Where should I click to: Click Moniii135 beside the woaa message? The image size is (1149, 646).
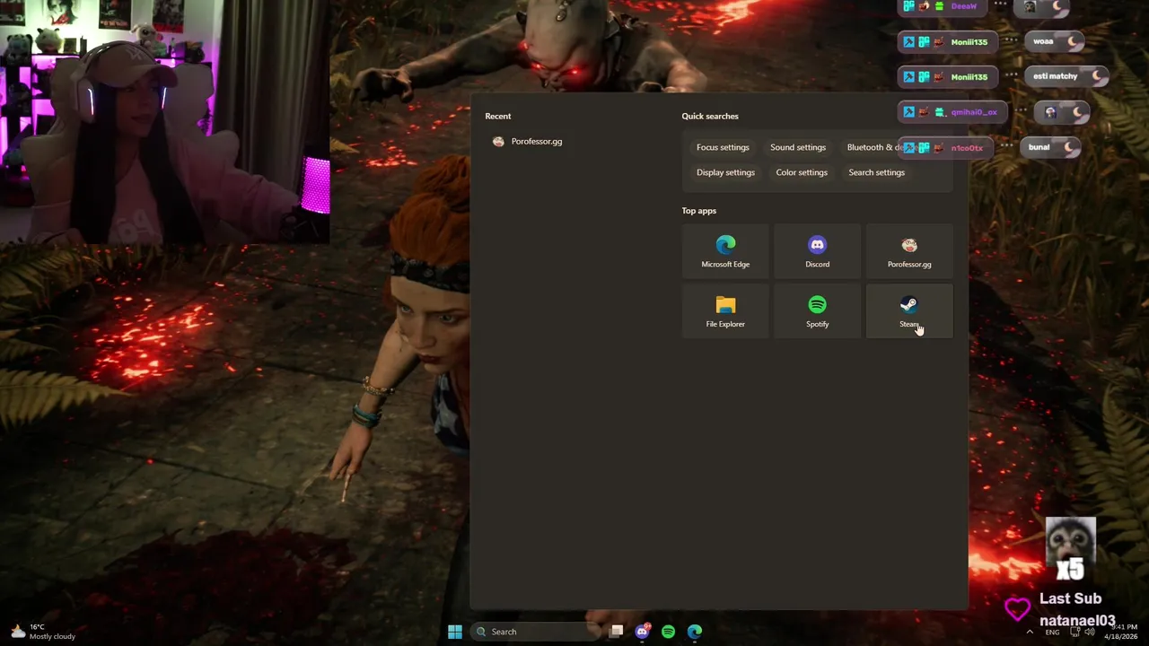click(969, 42)
